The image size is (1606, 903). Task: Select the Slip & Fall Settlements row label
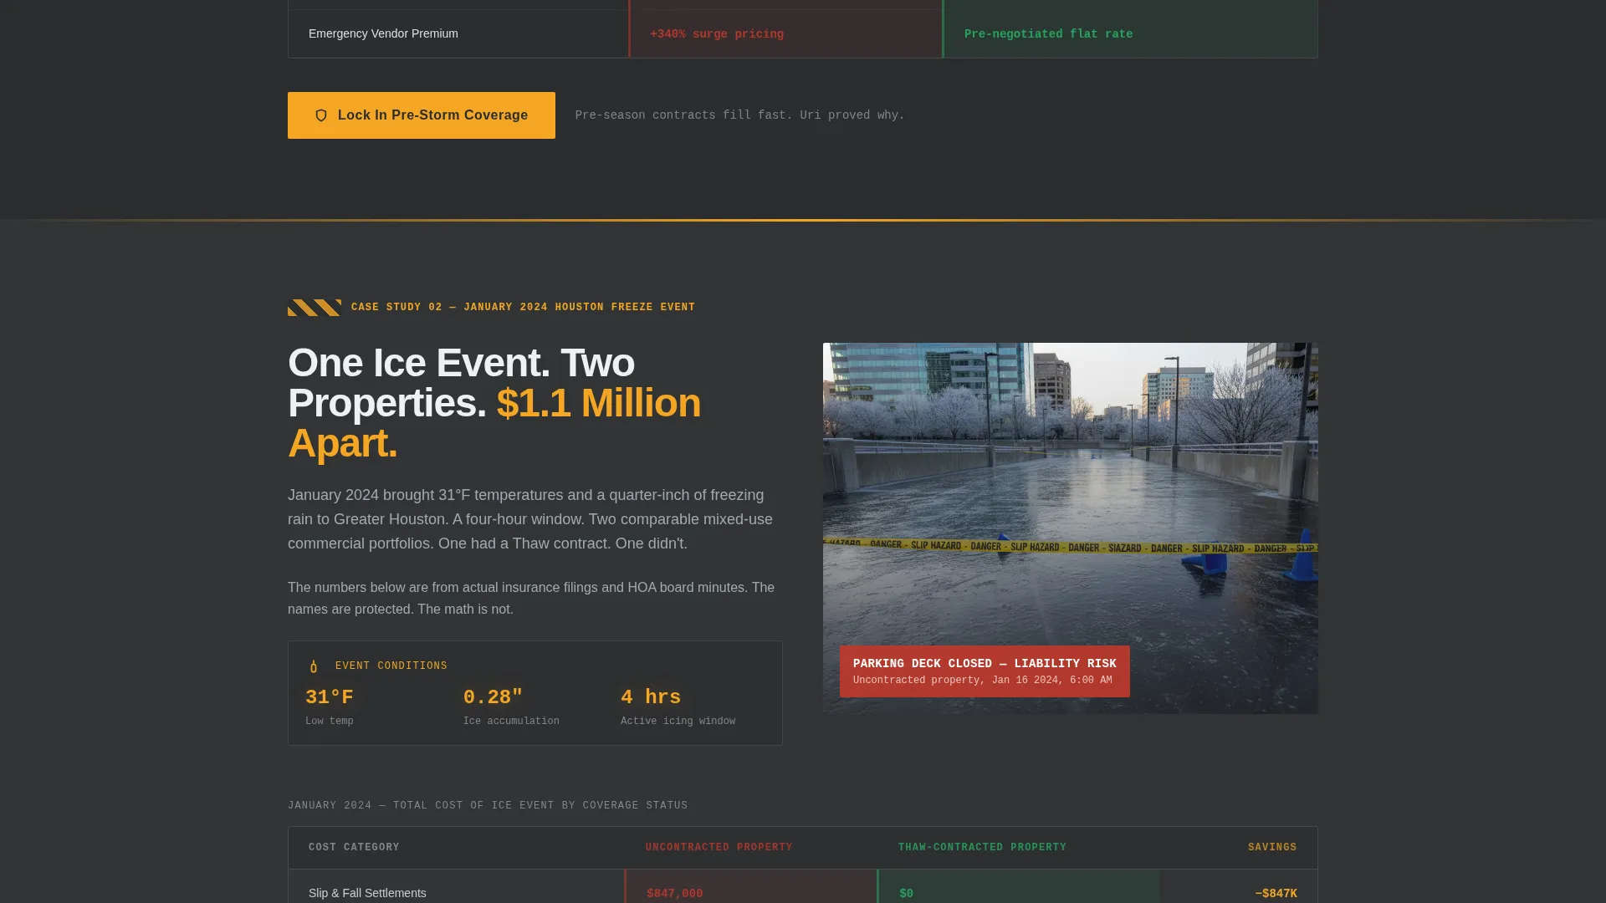367,893
